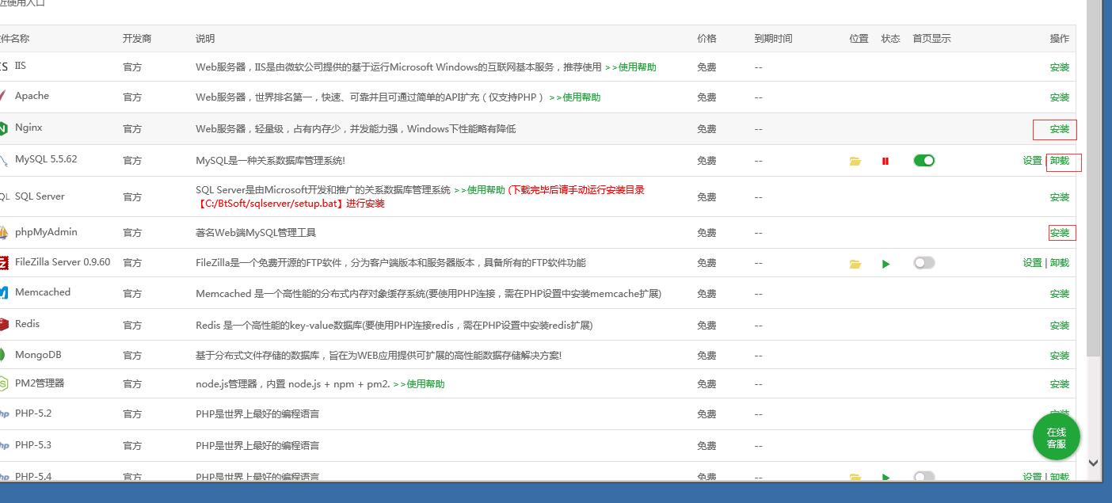Select the MySQL 5.5.62 name text

(x=46, y=159)
